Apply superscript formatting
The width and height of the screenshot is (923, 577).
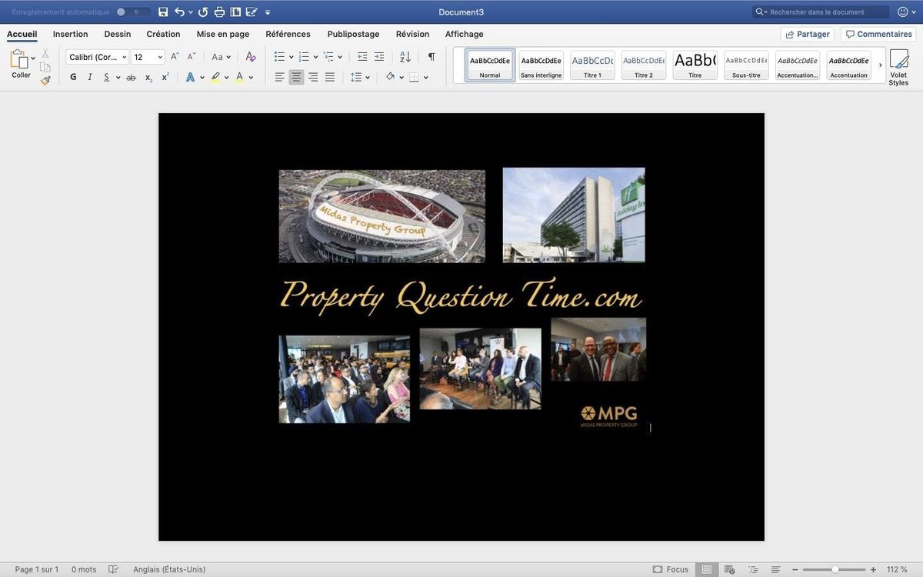click(165, 77)
